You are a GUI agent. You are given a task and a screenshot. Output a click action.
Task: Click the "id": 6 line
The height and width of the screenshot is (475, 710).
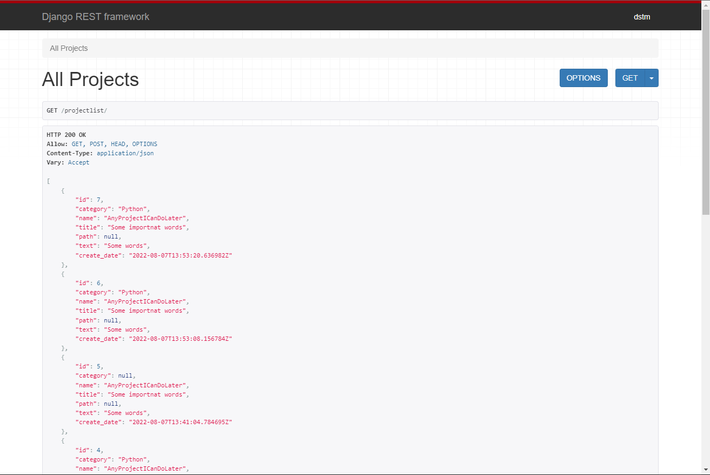89,283
